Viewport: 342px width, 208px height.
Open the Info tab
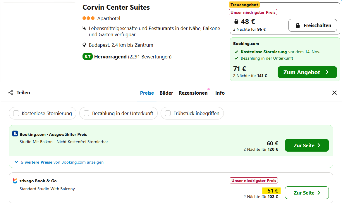[x=220, y=93]
